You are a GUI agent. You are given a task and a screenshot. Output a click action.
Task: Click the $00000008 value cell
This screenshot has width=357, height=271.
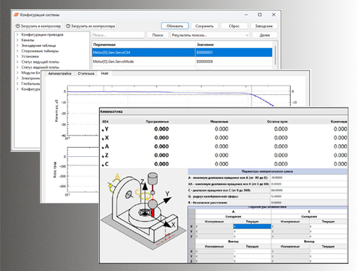(x=233, y=61)
